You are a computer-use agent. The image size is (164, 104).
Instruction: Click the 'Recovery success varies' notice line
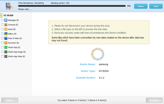pos(89,33)
